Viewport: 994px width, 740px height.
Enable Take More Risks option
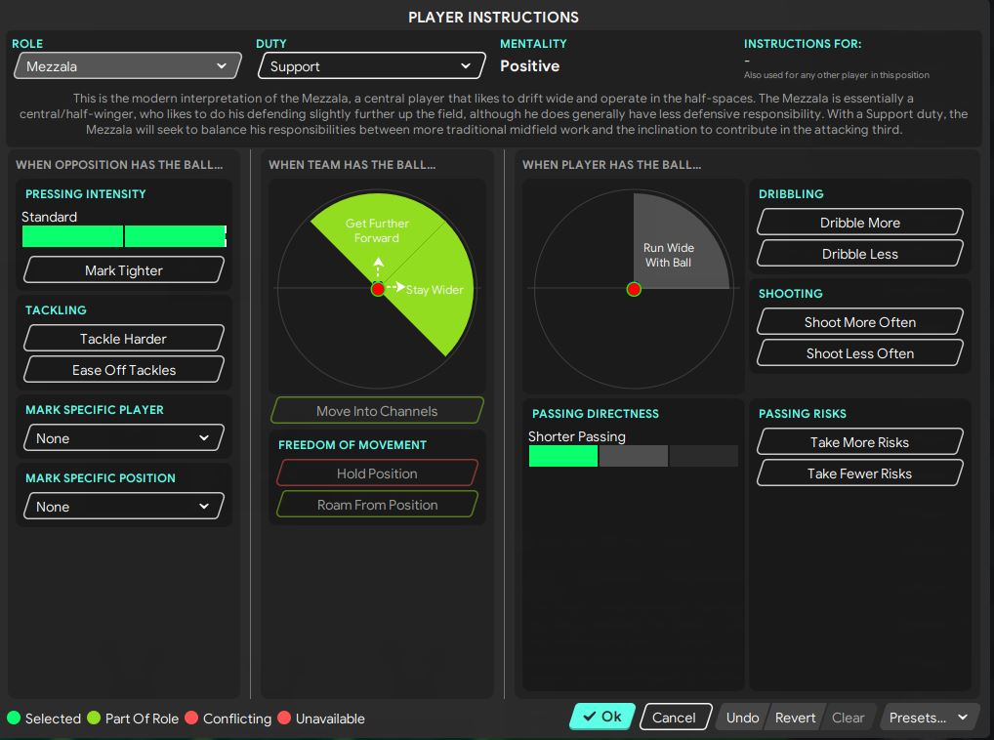(x=859, y=442)
